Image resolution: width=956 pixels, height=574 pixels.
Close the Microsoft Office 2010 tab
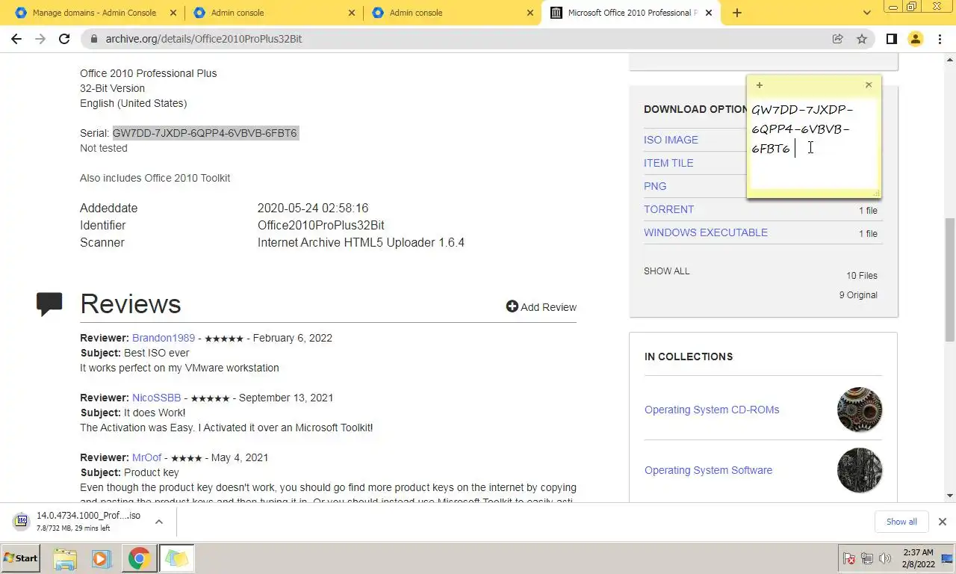click(x=709, y=13)
